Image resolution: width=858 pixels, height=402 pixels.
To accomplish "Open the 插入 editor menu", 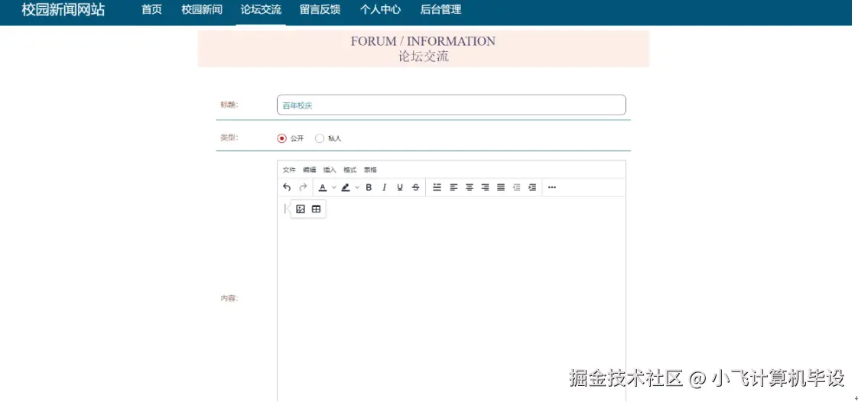I will pyautogui.click(x=330, y=170).
